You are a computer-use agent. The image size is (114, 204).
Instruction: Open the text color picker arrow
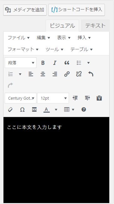(x=56, y=110)
